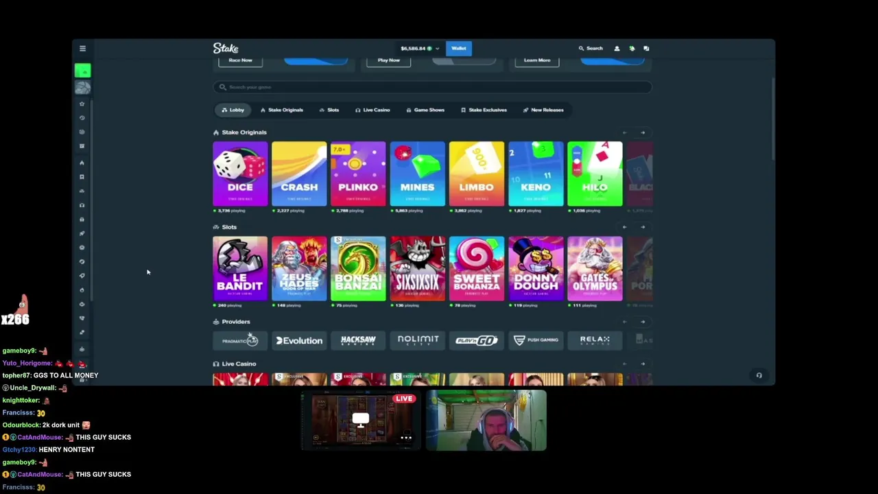This screenshot has height=494, width=878.
Task: Select Evolution provider logo
Action: click(x=299, y=340)
